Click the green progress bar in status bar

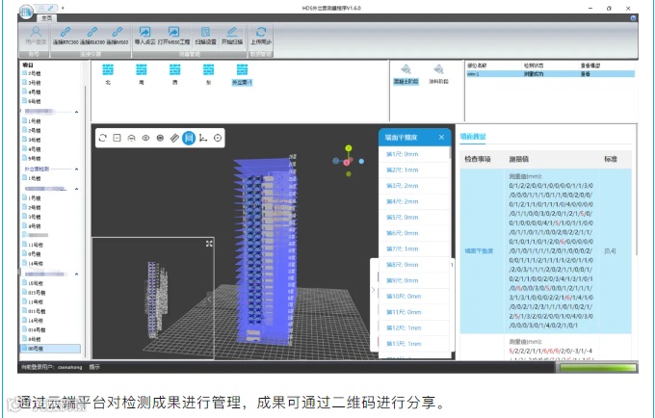[x=597, y=368]
